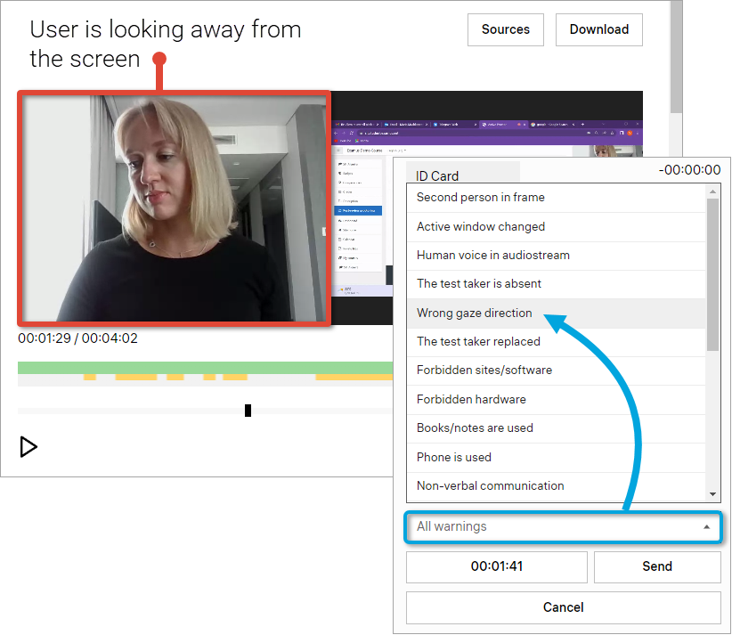
Task: Choose 'The test taker replaced' option
Action: (478, 341)
